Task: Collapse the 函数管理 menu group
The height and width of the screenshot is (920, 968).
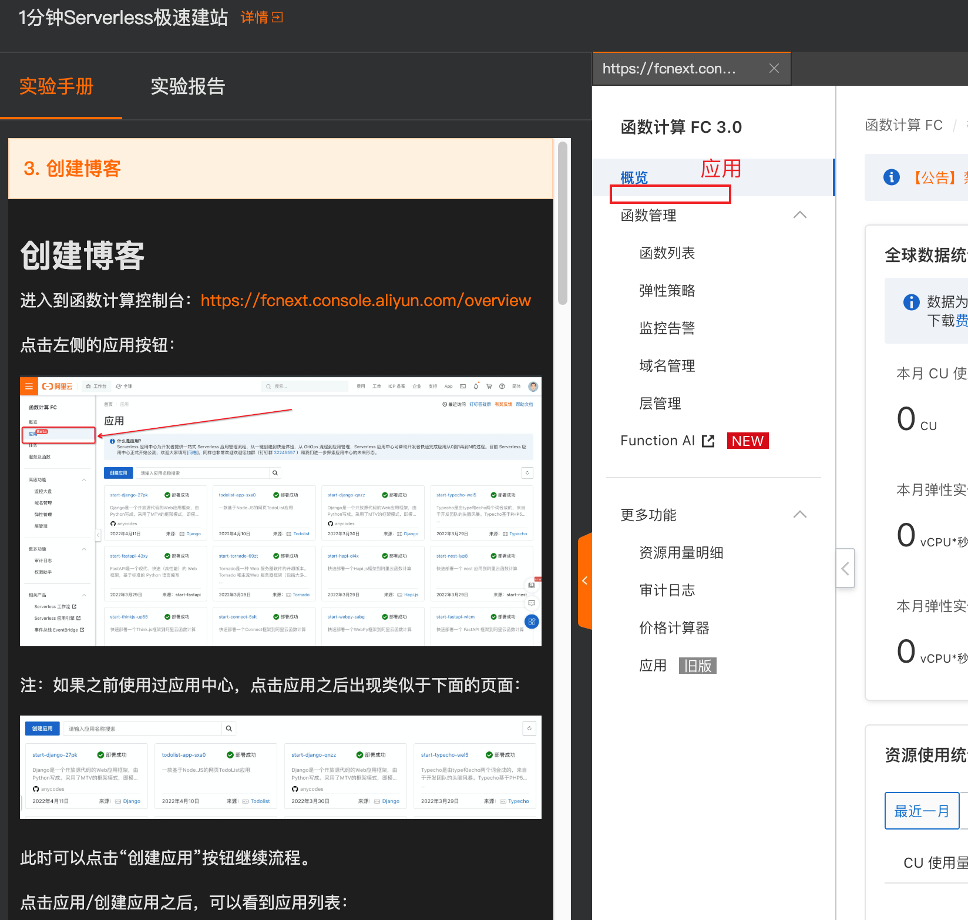Action: [x=799, y=215]
